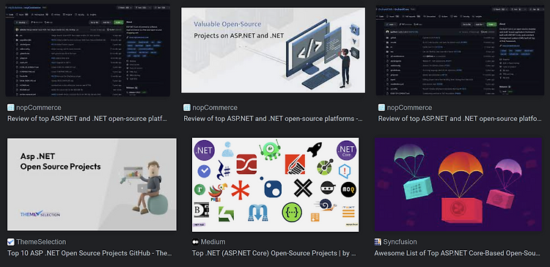This screenshot has width=550, height=267.
Task: Click the ThemeSelection checkmark favicon
Action: point(10,242)
